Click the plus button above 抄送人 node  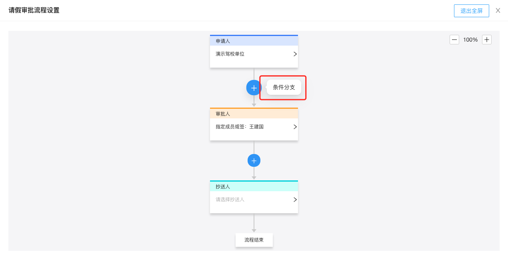click(x=254, y=160)
